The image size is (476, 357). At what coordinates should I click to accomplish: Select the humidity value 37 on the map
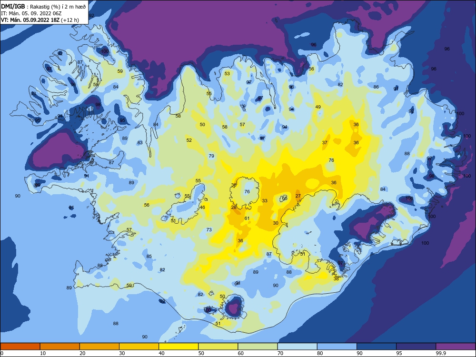(325, 143)
